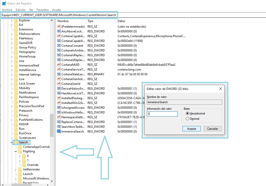
Task: Cancel the DWORD edit dialog
Action: tap(212, 129)
